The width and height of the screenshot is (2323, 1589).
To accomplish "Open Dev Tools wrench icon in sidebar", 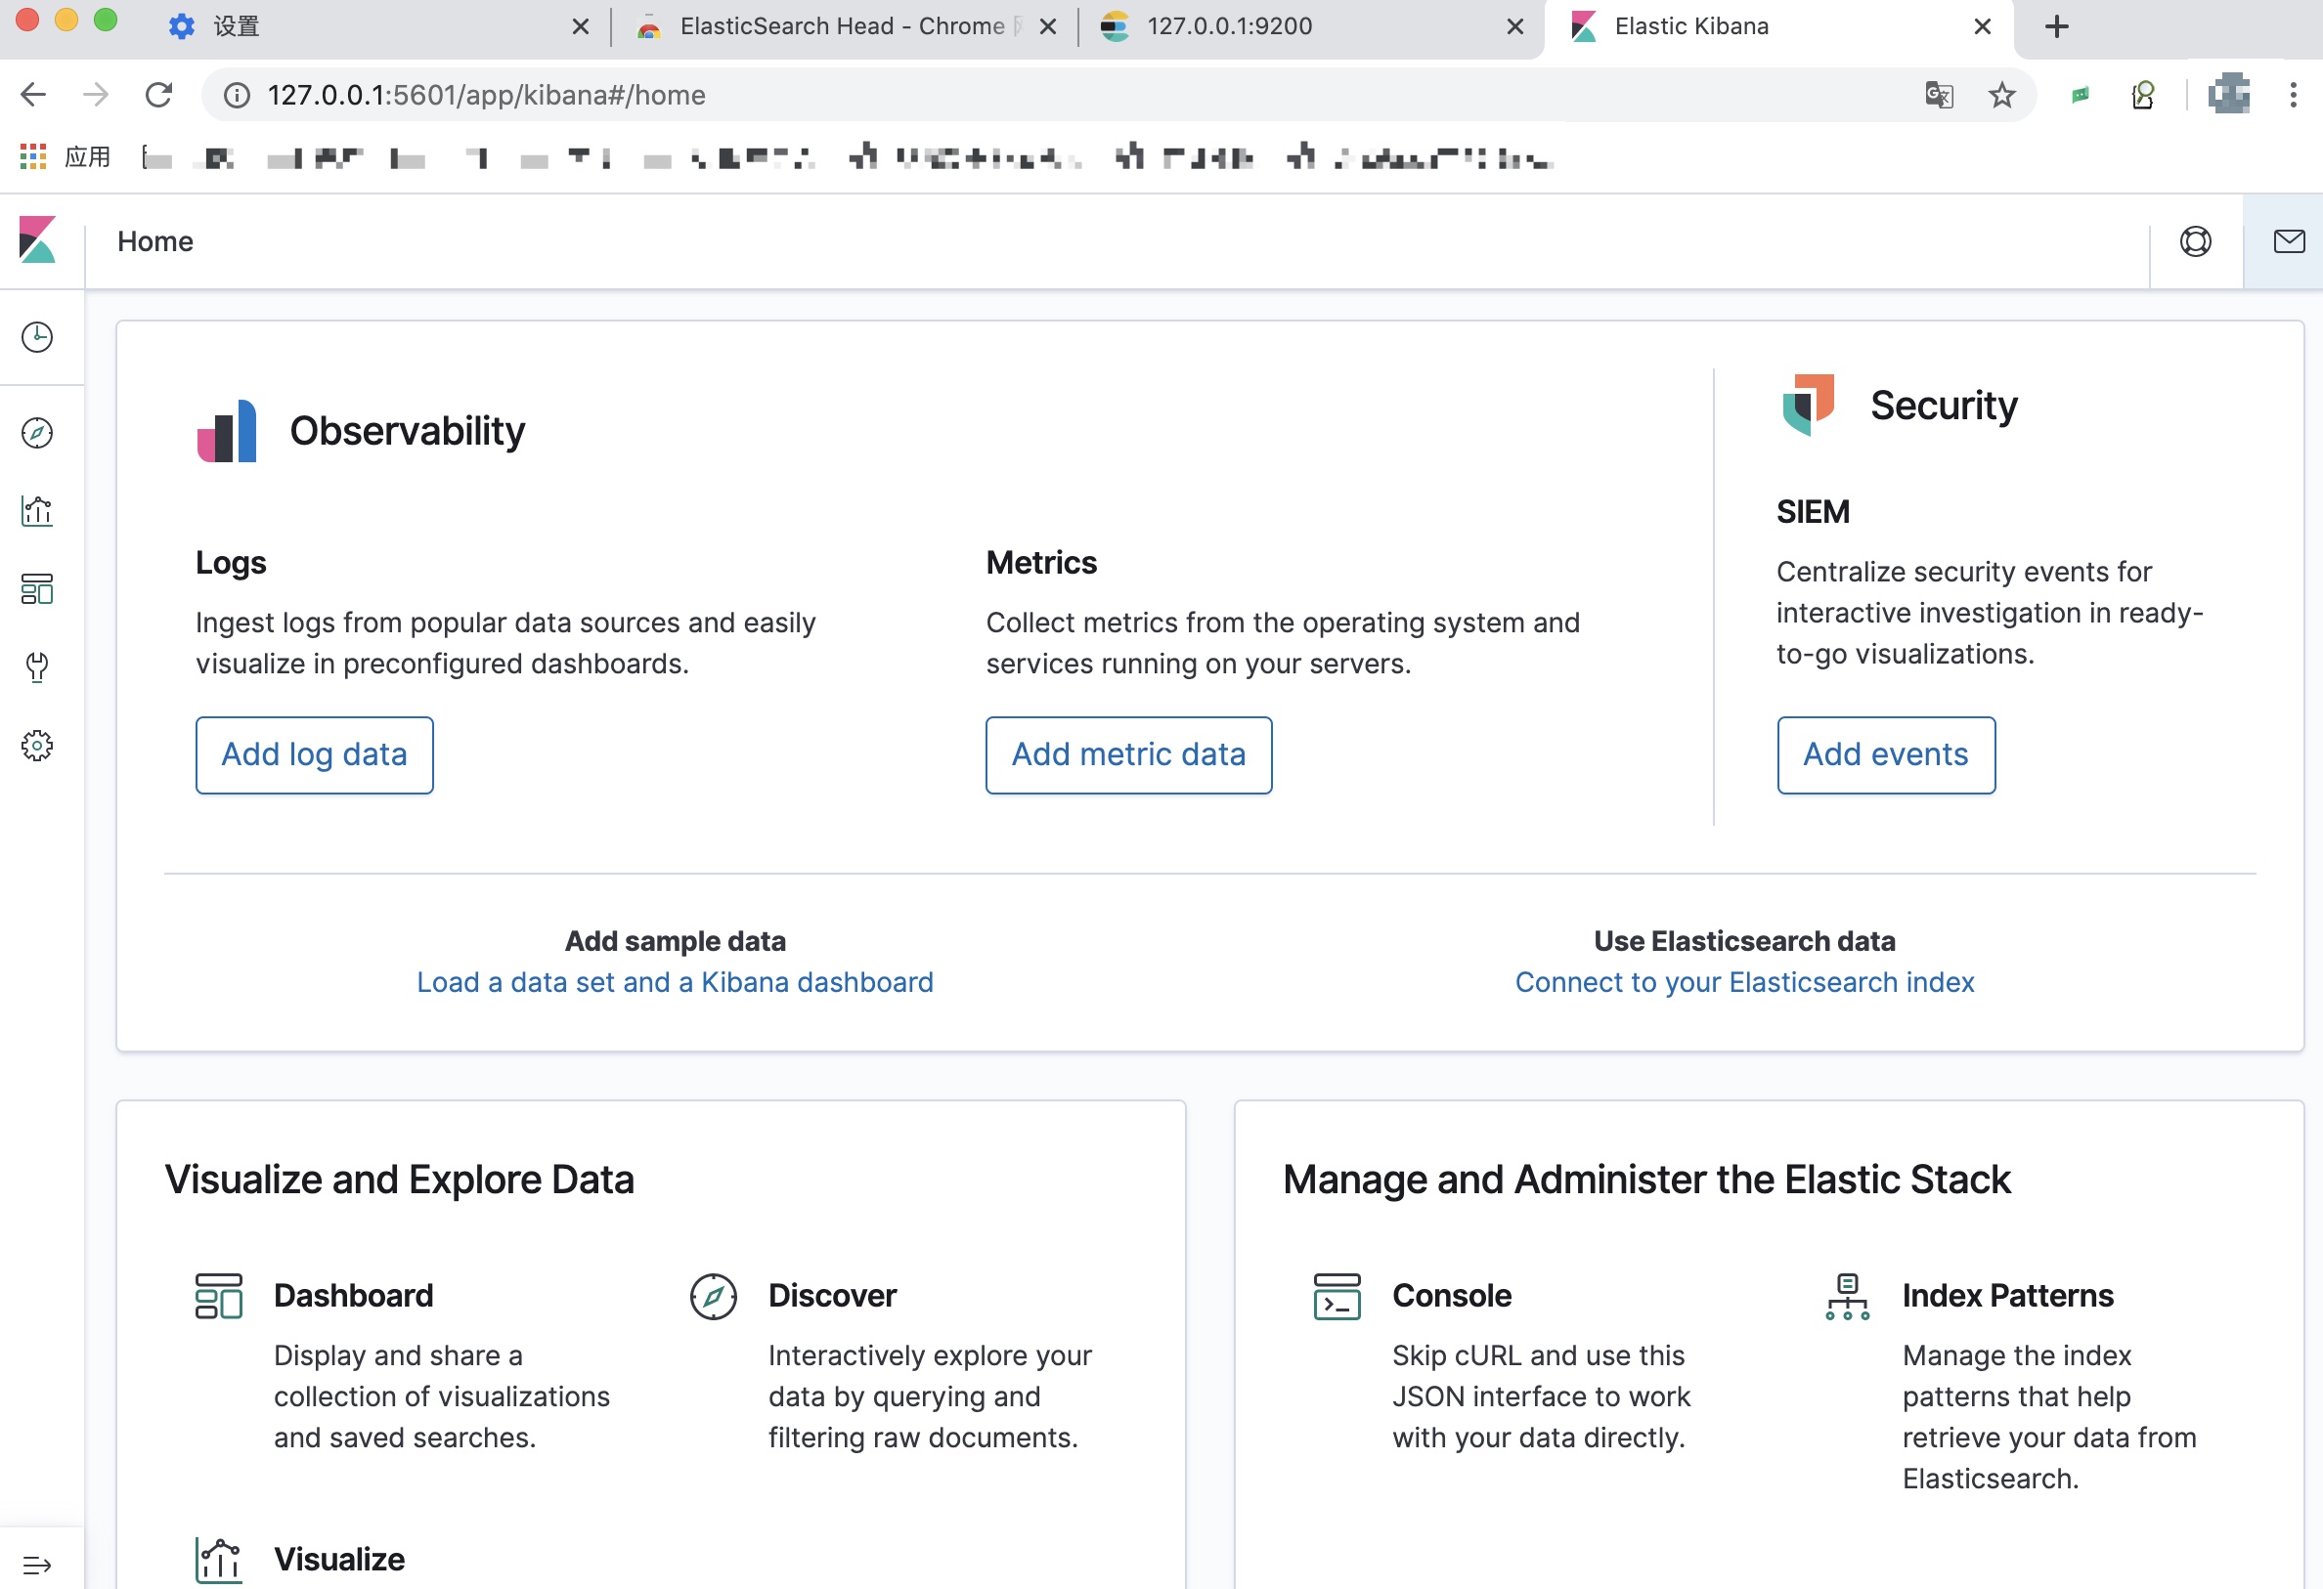I will tap(37, 666).
